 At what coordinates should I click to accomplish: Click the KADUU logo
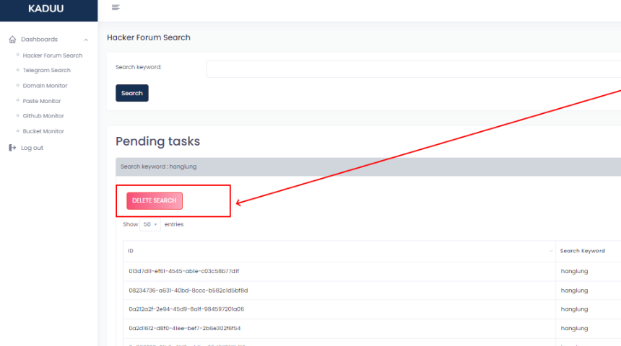[46, 9]
